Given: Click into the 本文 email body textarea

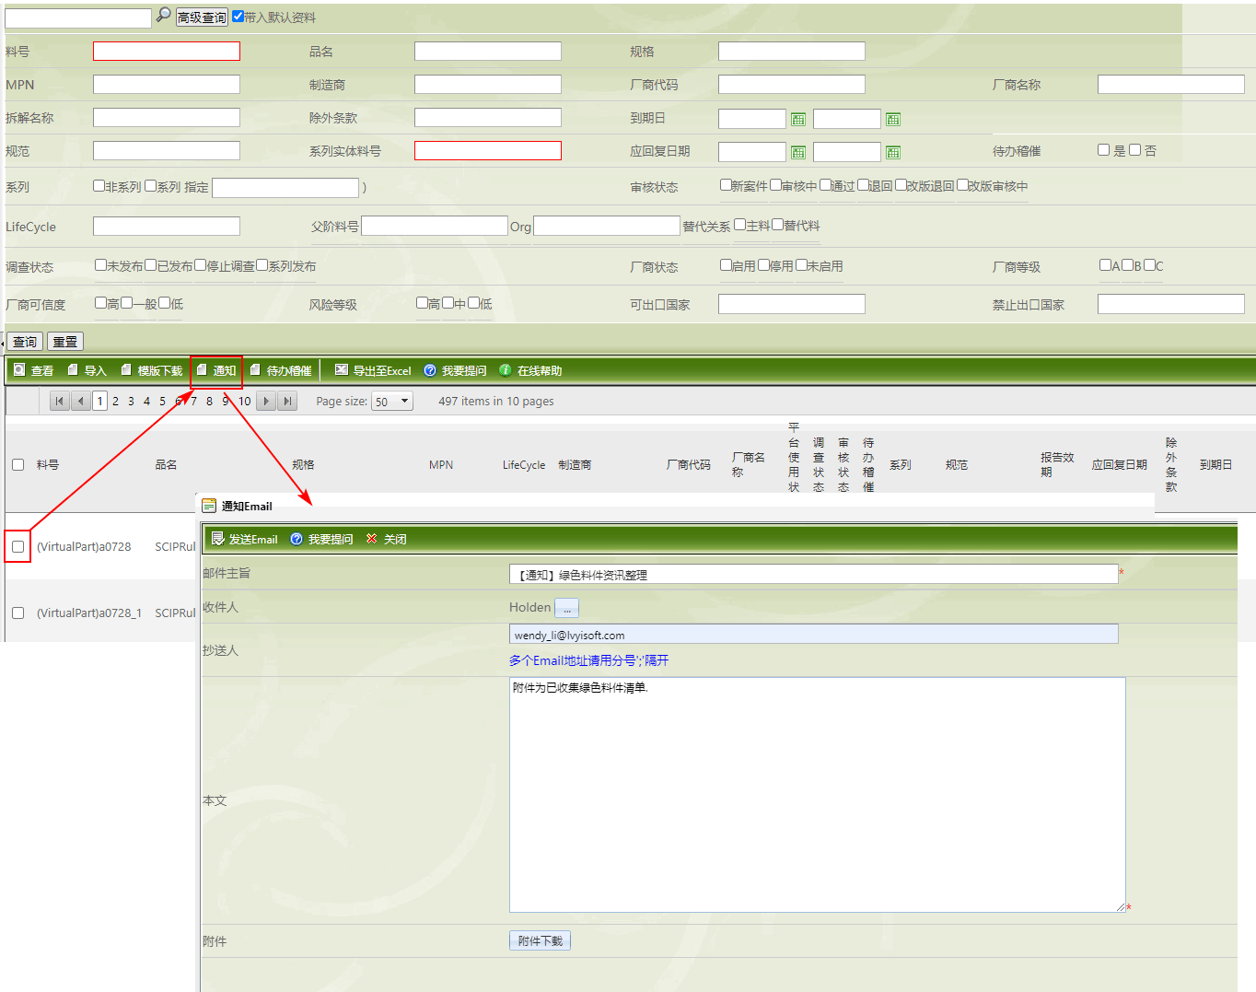Looking at the screenshot, I should coord(817,795).
